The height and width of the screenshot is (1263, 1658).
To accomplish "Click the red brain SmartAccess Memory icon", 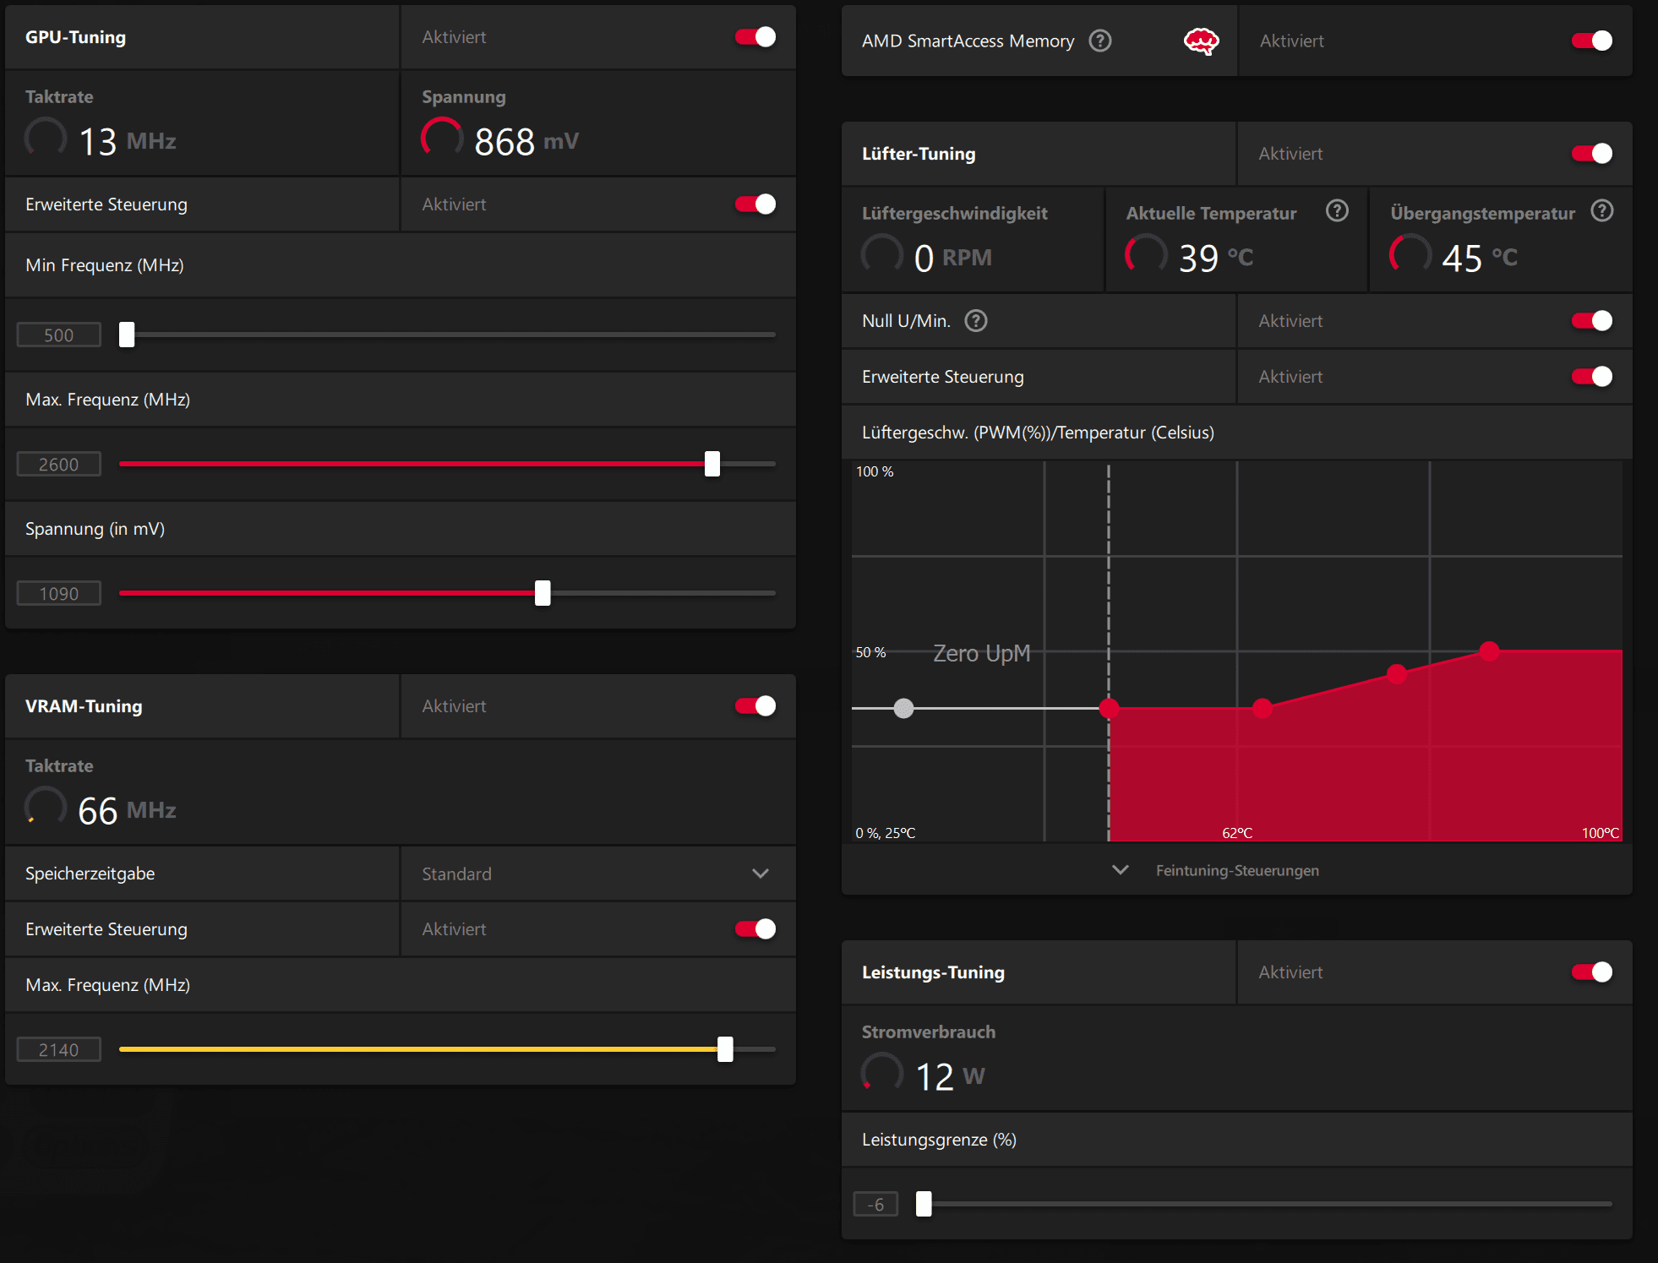I will pyautogui.click(x=1201, y=41).
